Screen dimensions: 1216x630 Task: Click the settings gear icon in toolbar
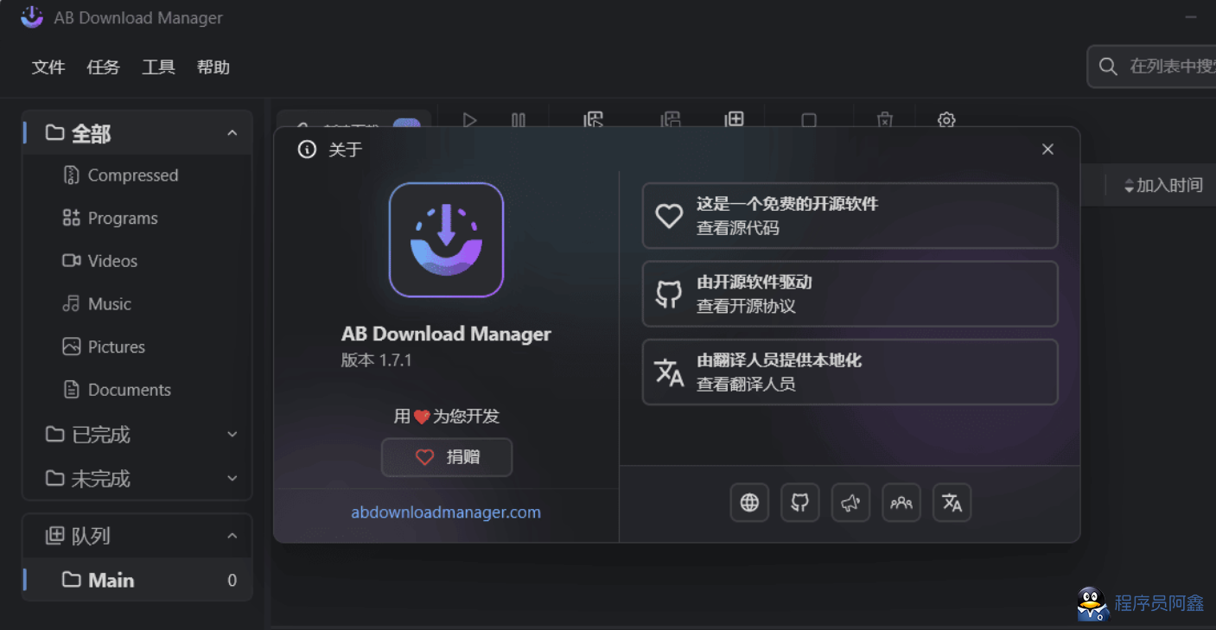click(946, 120)
